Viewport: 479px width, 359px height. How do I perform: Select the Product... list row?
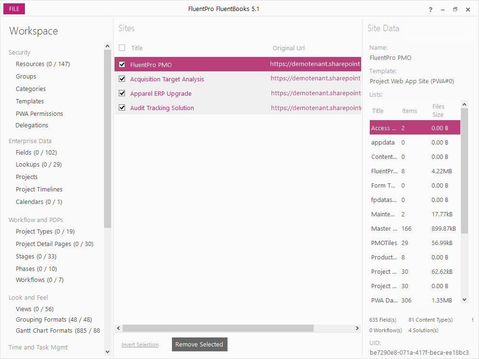[x=414, y=258]
